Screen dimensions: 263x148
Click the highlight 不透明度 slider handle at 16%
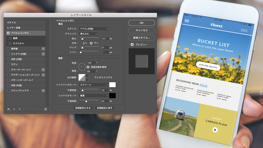pos(82,90)
